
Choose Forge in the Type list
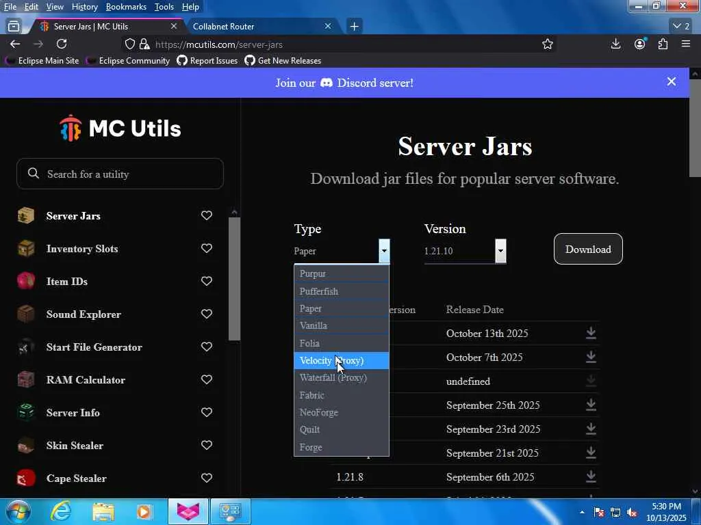pos(342,447)
